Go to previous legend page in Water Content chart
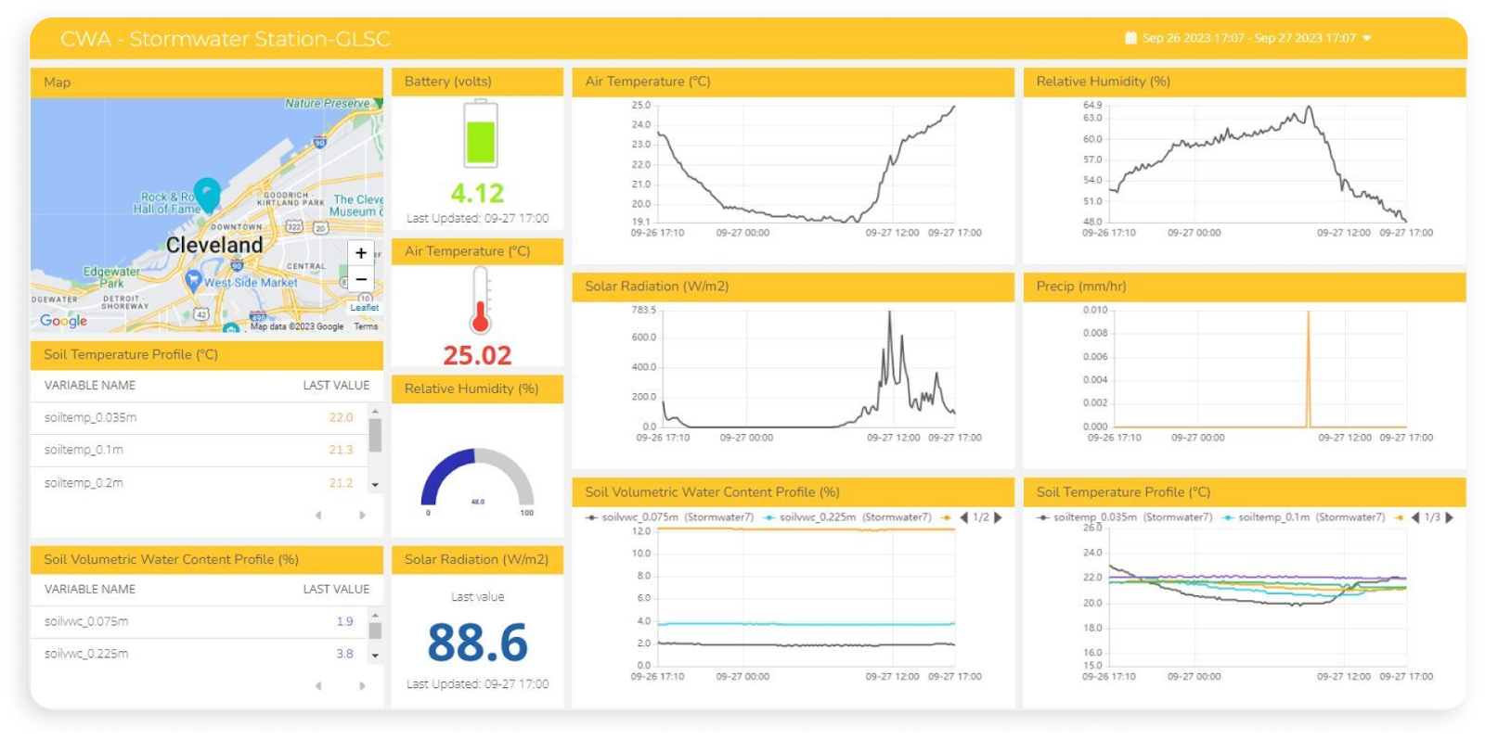 (963, 517)
